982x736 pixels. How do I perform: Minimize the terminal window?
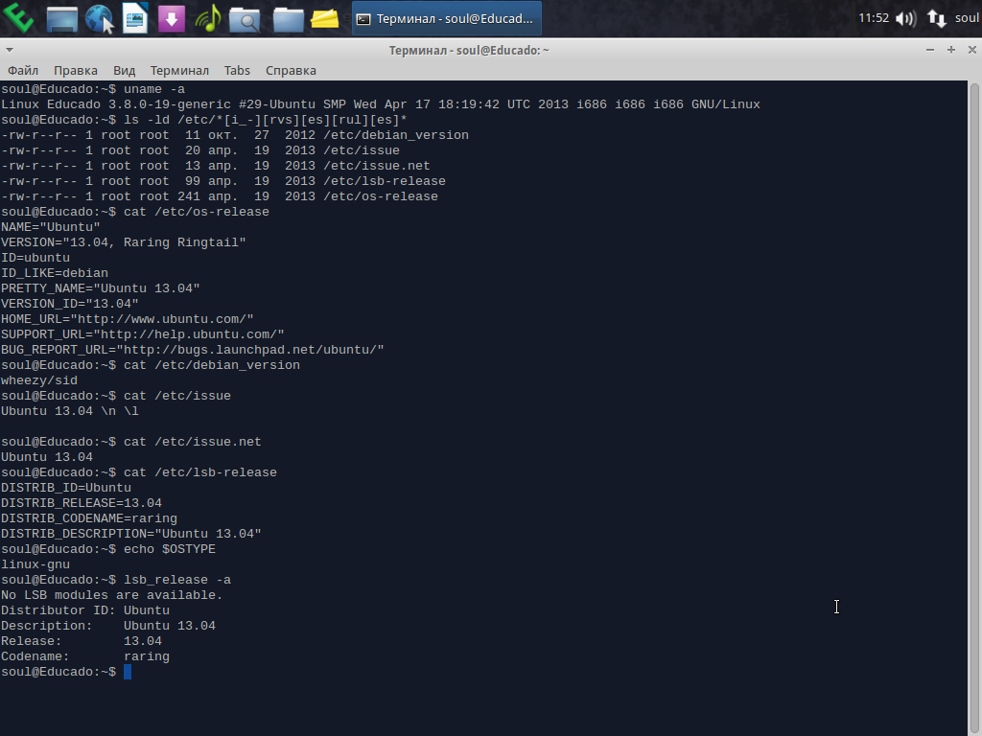coord(930,50)
